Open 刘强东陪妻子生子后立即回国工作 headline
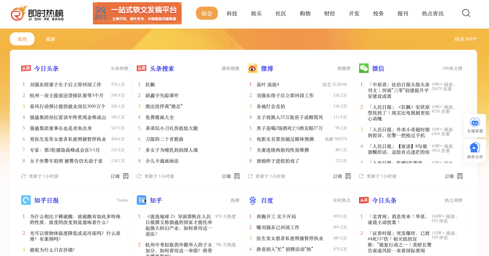The image size is (489, 256). click(x=66, y=85)
